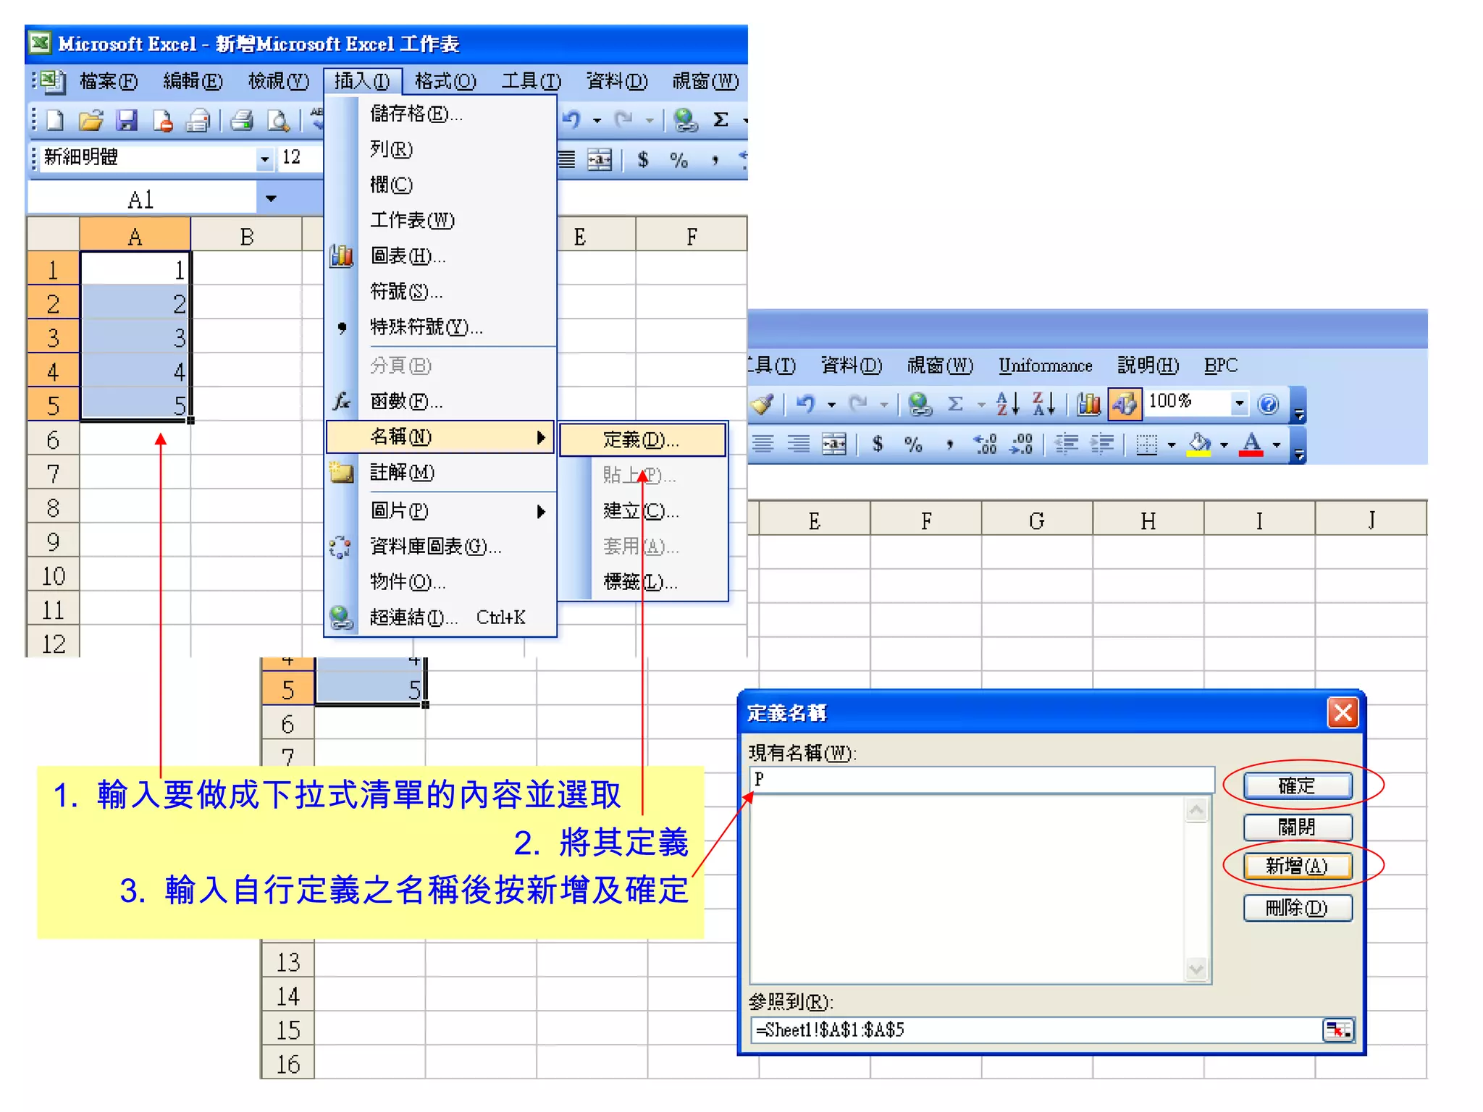Toggle the highlighted Drawing toolbar button

1125,404
